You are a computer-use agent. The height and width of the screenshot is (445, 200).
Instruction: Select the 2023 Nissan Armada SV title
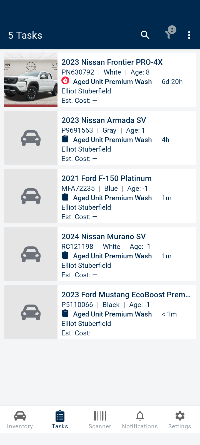(x=104, y=120)
